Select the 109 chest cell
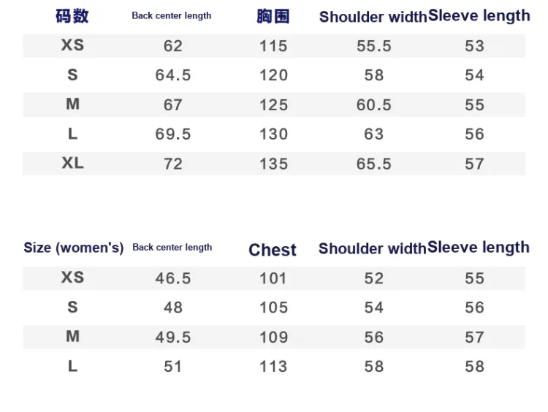 (273, 337)
